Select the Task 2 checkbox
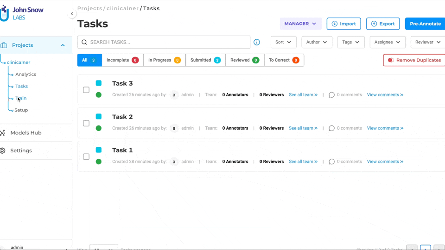 tap(86, 123)
